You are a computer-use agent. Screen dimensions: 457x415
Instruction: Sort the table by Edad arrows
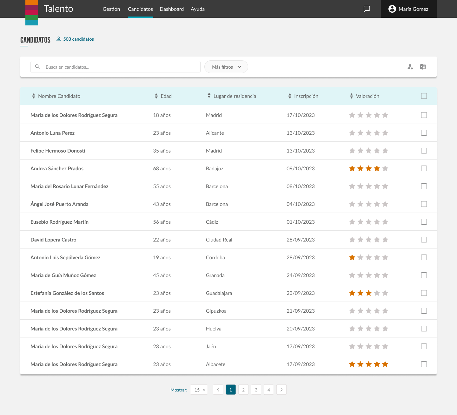click(x=156, y=96)
